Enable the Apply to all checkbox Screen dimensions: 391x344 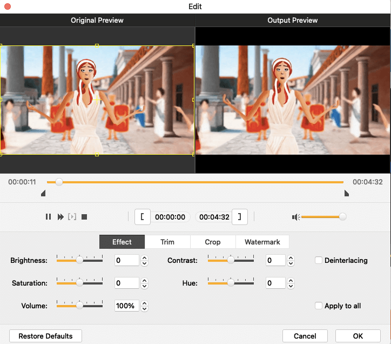pyautogui.click(x=319, y=306)
